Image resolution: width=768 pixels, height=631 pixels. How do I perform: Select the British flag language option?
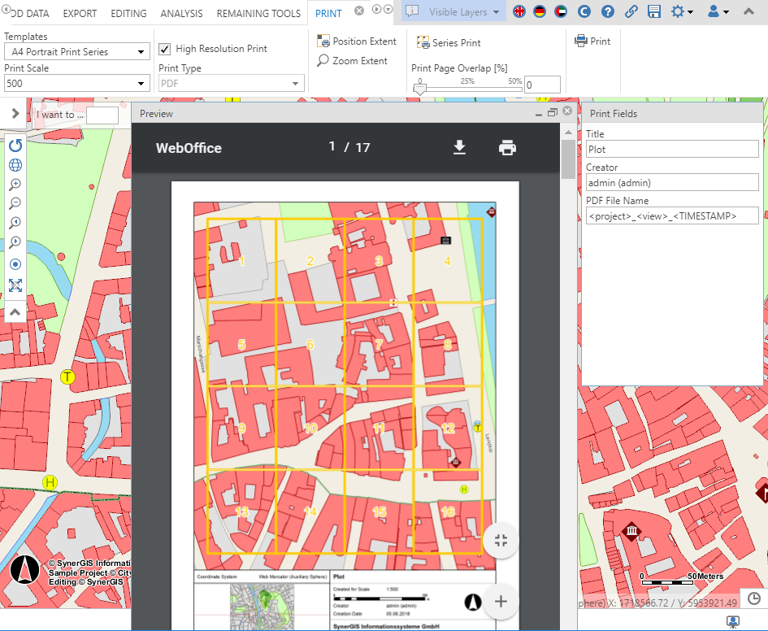(519, 12)
